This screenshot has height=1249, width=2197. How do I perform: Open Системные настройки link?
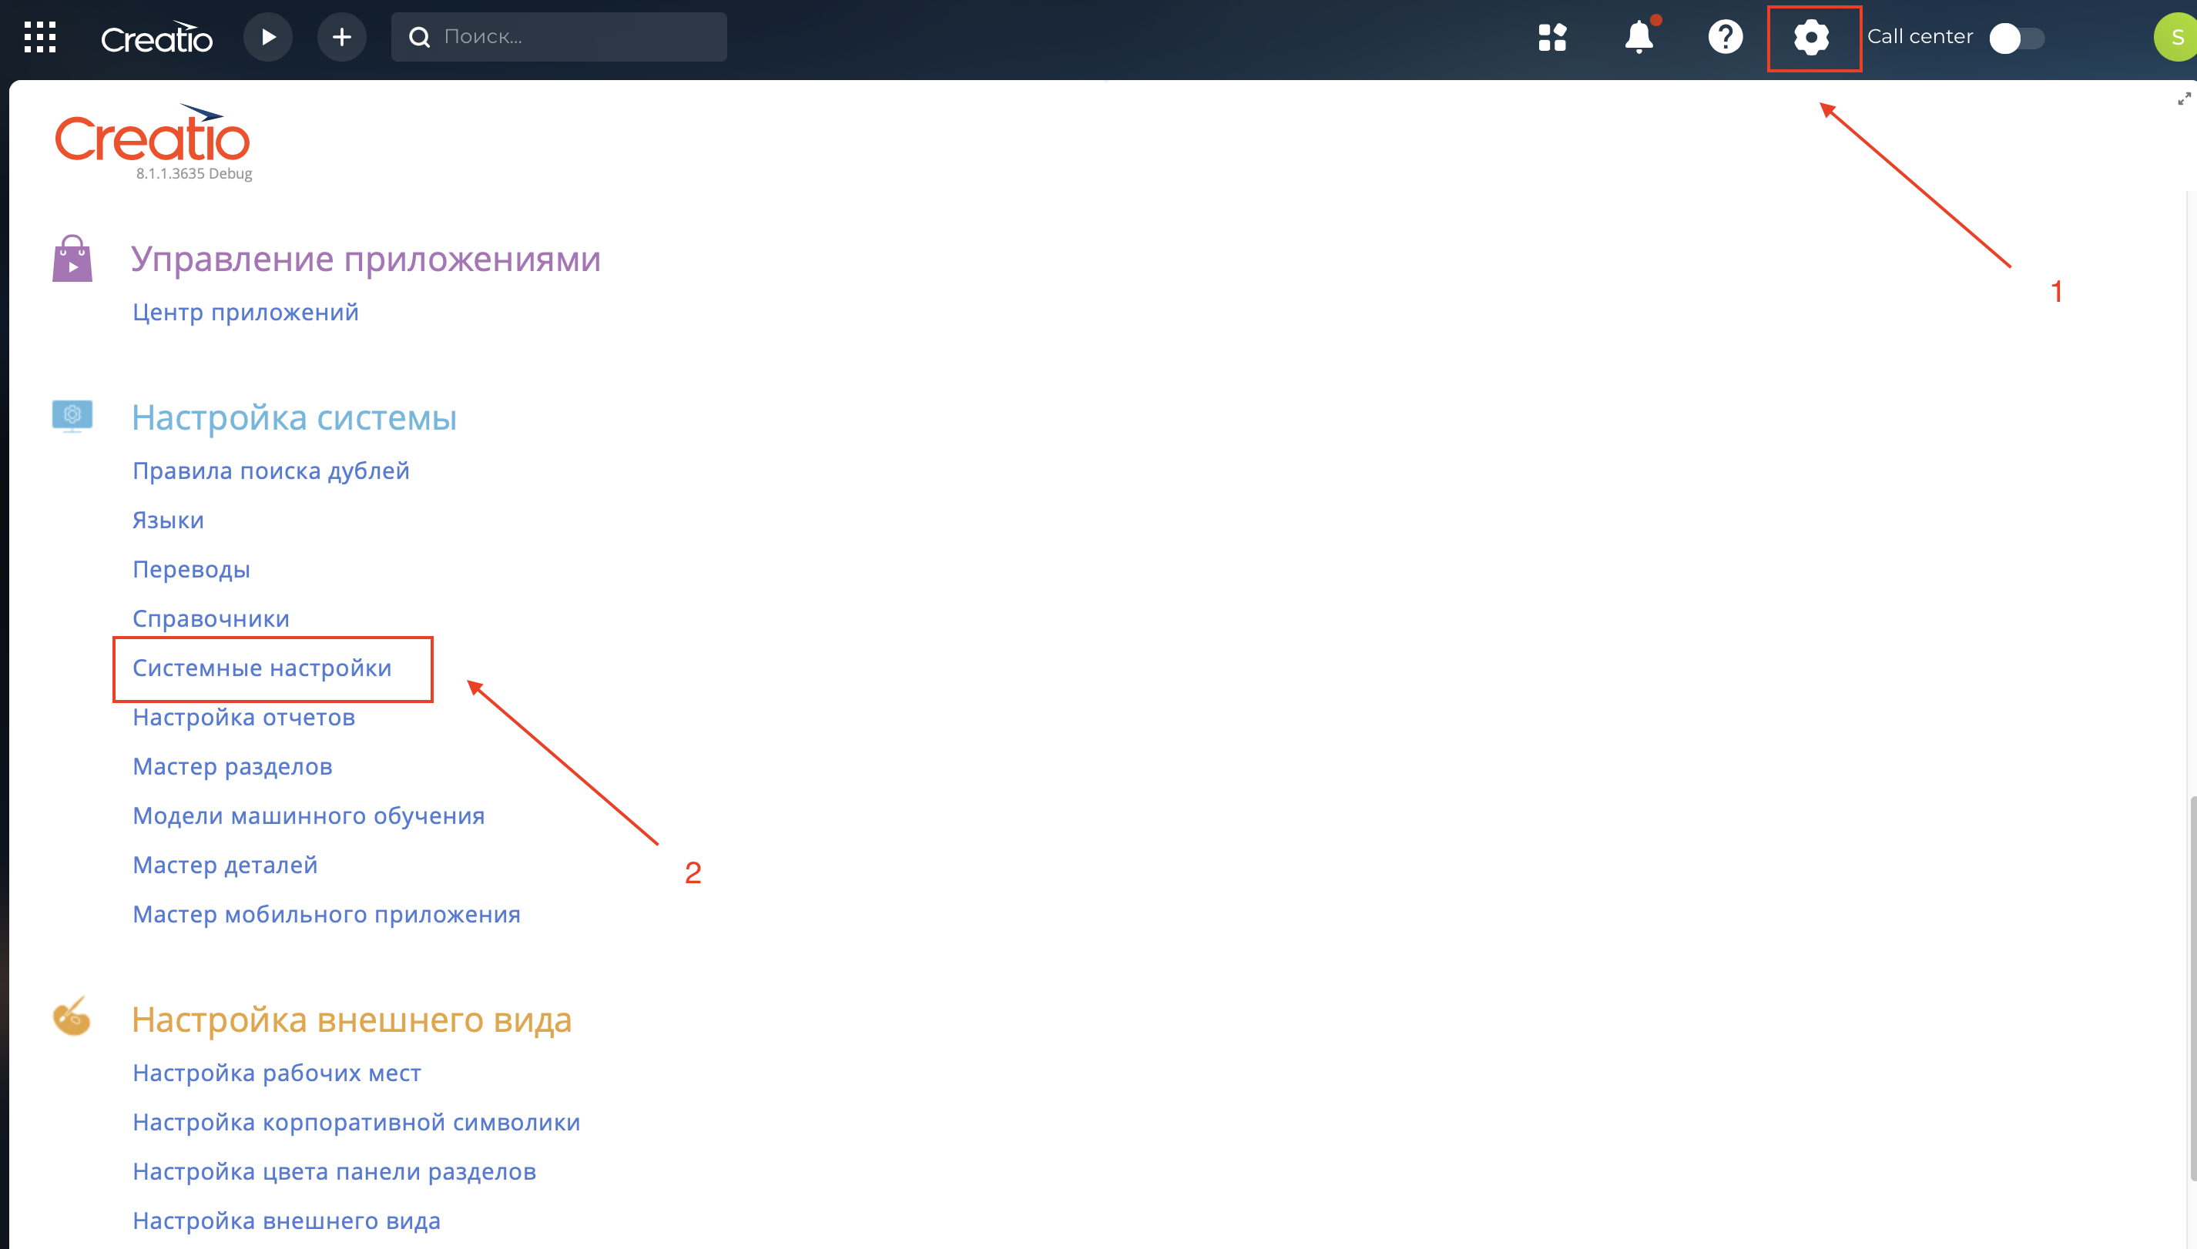262,668
